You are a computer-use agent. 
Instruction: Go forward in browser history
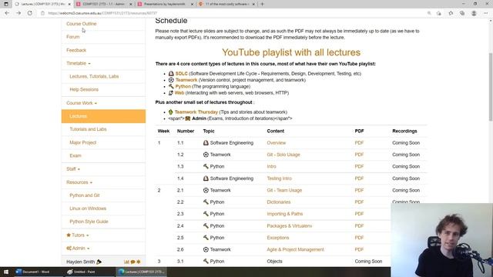coord(18,13)
